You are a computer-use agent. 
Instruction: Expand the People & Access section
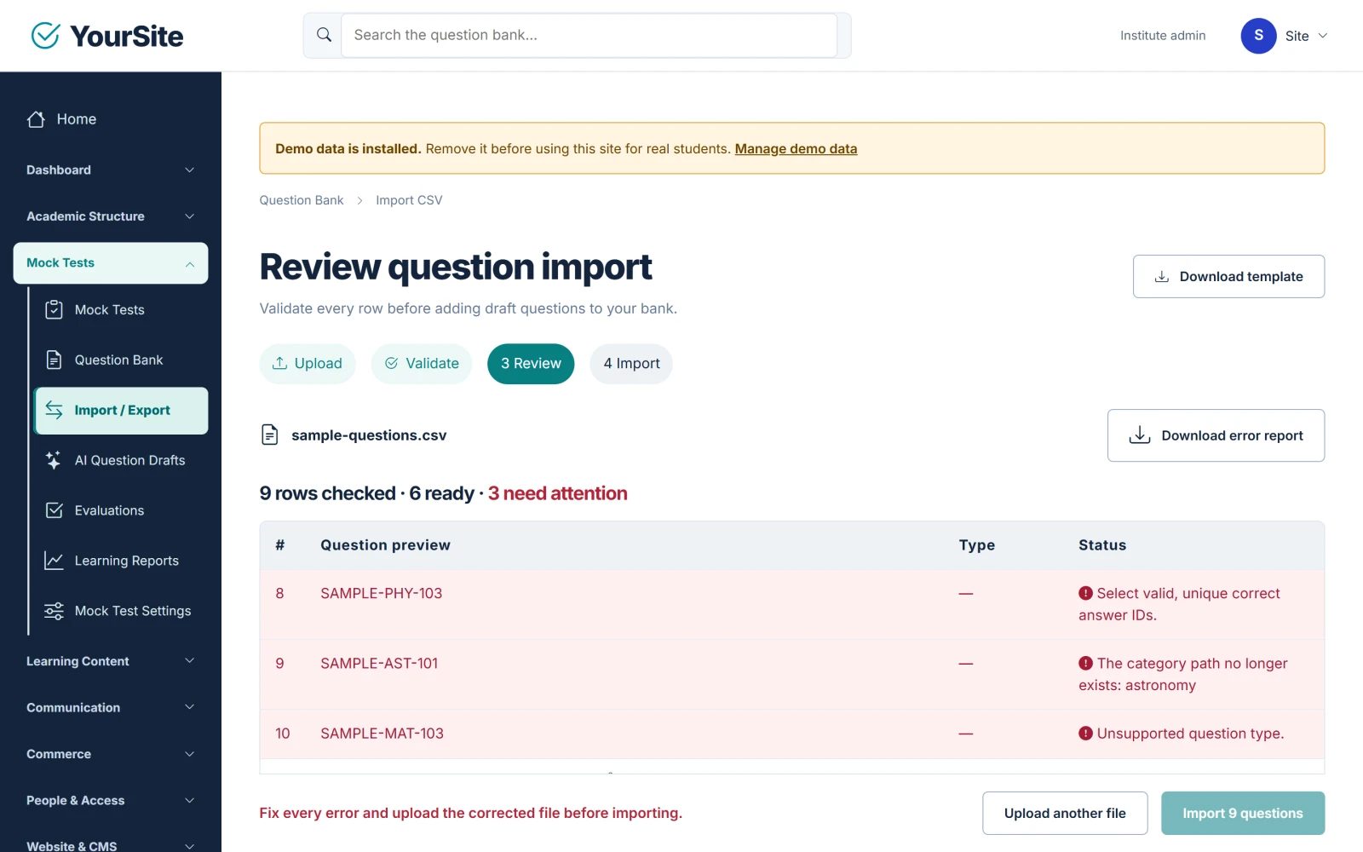[x=111, y=800]
